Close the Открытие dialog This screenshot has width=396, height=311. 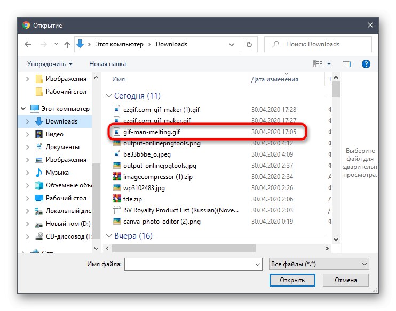coord(370,25)
